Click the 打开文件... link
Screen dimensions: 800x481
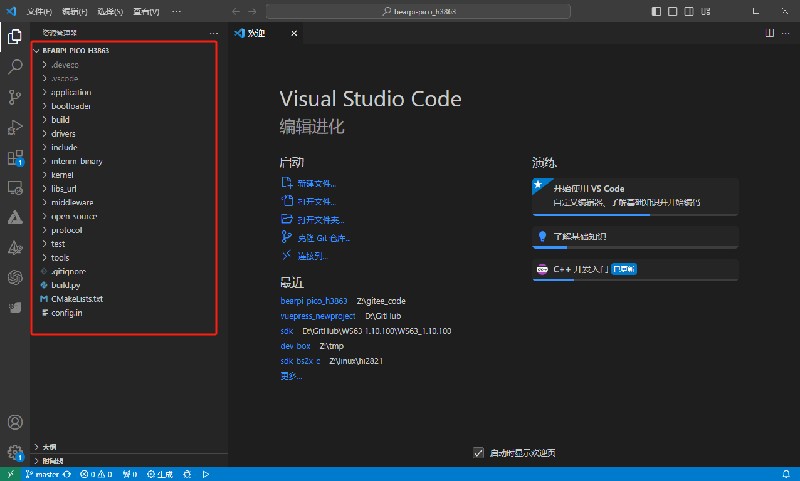pyautogui.click(x=317, y=202)
